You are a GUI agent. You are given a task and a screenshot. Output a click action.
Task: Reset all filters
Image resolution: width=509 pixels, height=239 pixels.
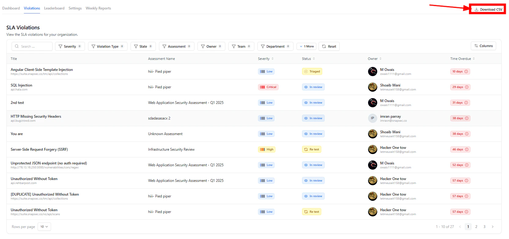(329, 46)
